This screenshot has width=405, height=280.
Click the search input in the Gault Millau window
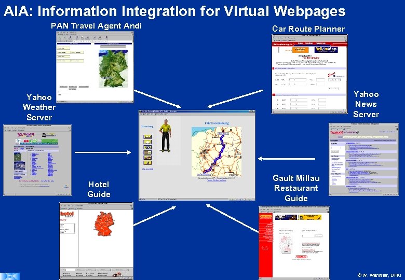click(x=308, y=236)
